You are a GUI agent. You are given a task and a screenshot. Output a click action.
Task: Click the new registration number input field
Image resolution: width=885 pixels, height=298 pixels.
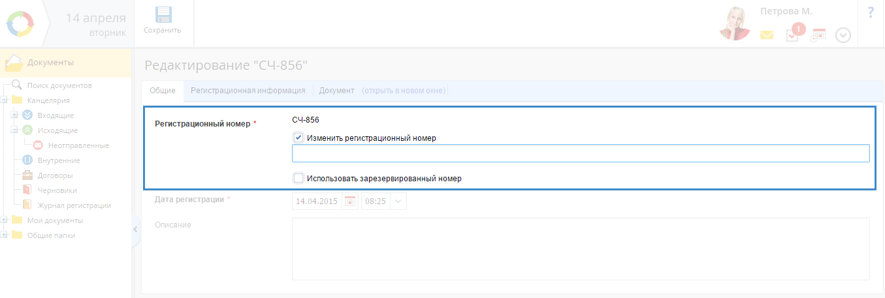click(580, 154)
